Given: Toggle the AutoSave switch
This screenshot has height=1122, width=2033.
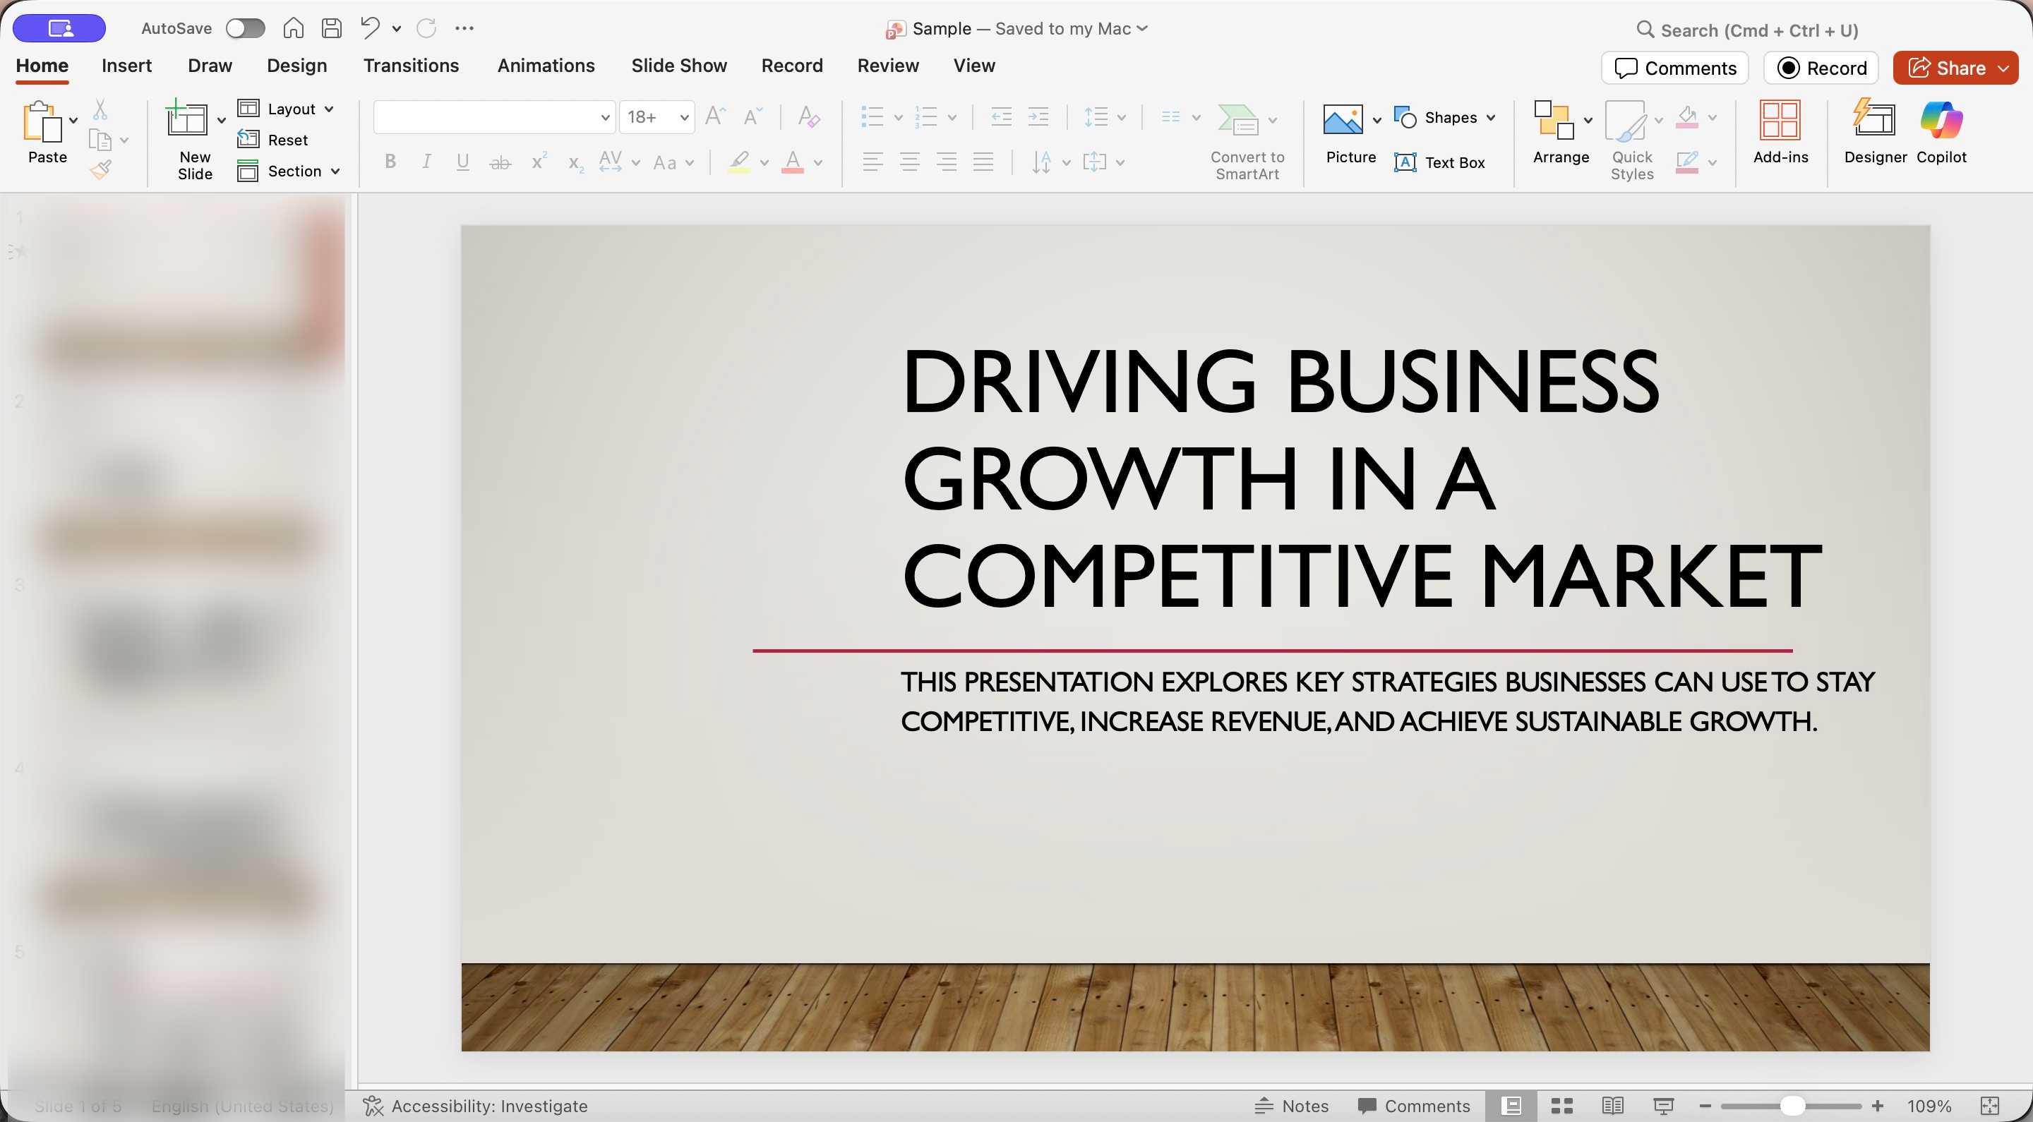Looking at the screenshot, I should 245,28.
